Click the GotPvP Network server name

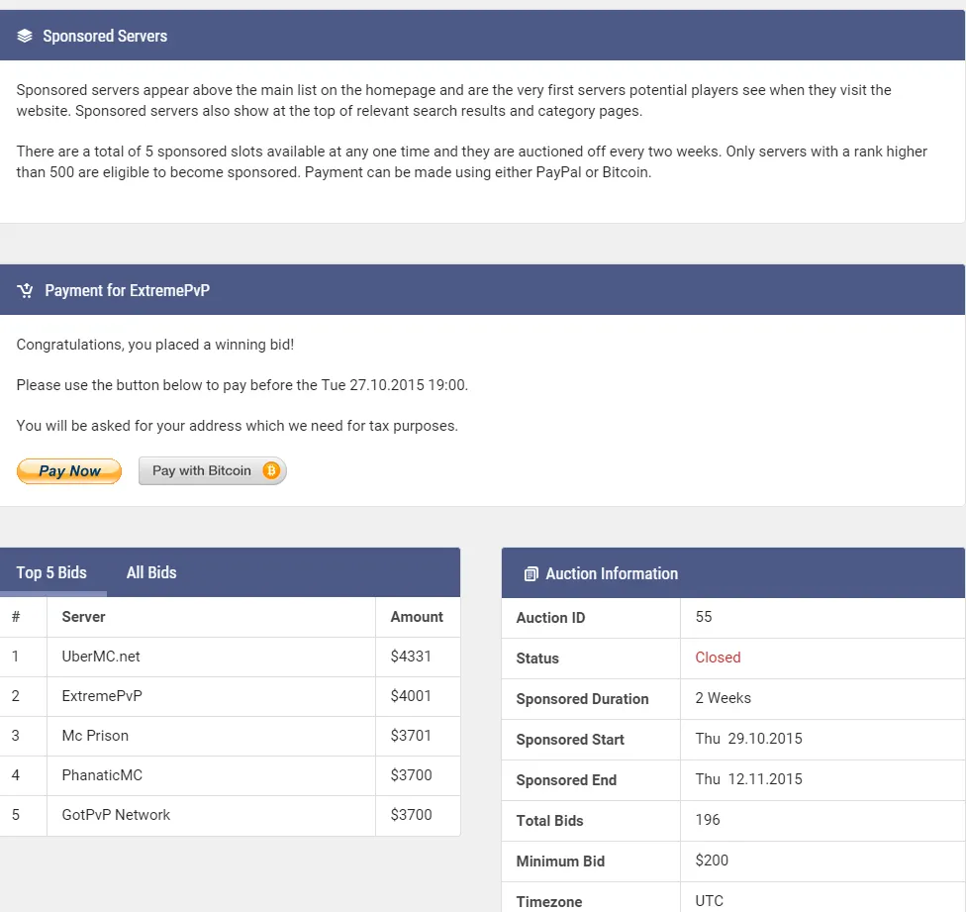116,815
